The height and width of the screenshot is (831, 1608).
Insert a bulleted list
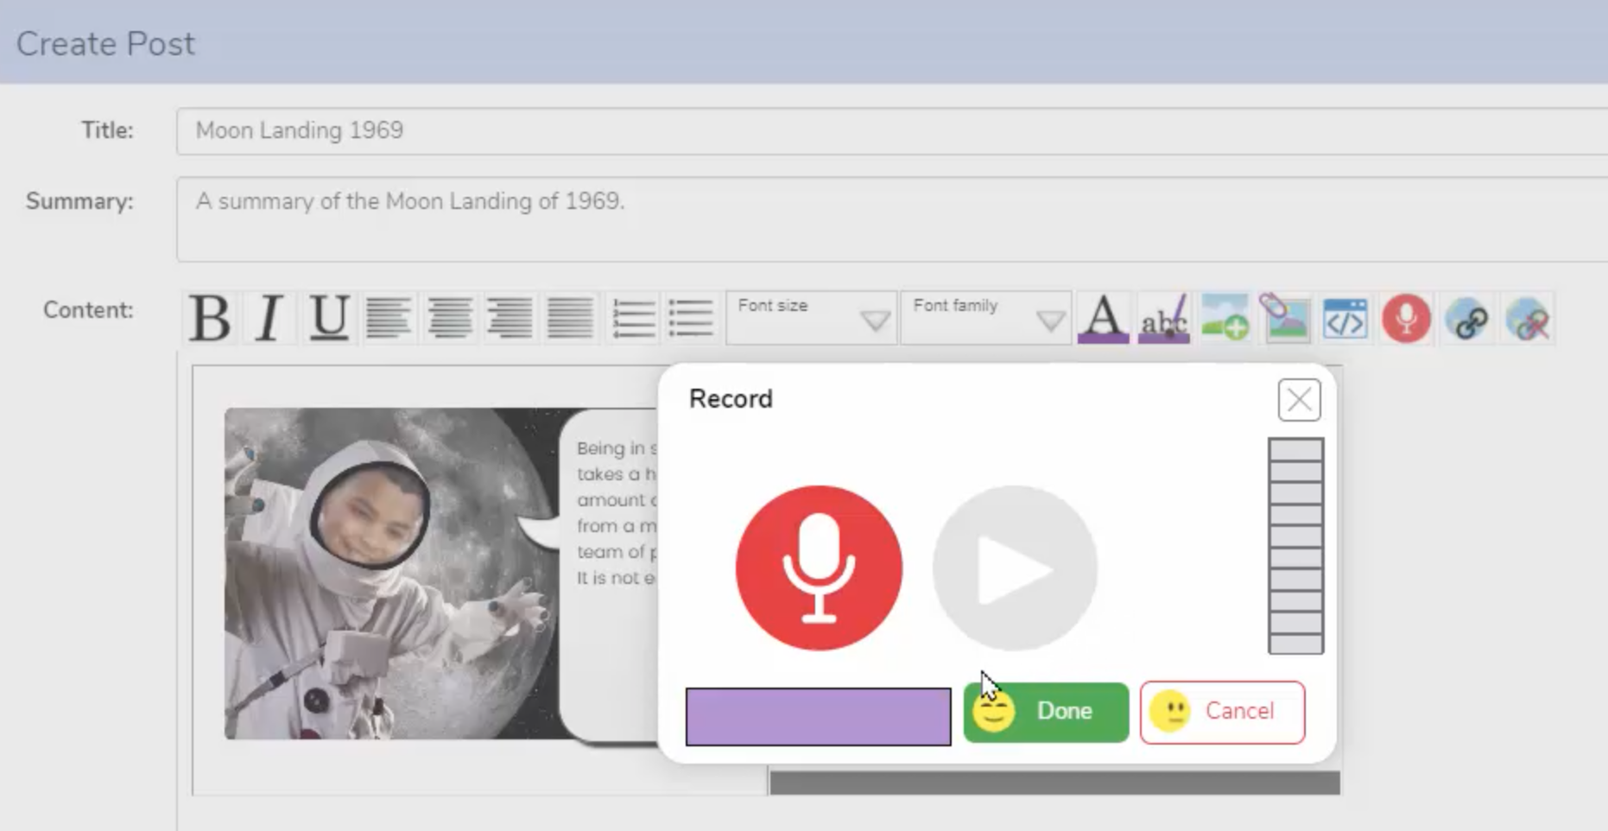pyautogui.click(x=691, y=319)
